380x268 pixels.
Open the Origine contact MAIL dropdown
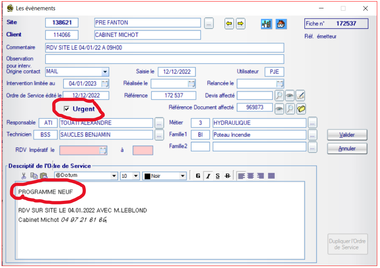click(105, 72)
